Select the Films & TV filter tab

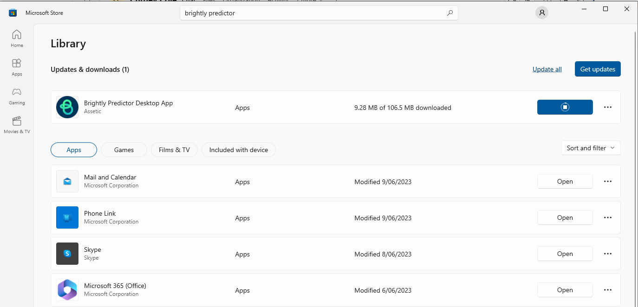coord(174,150)
